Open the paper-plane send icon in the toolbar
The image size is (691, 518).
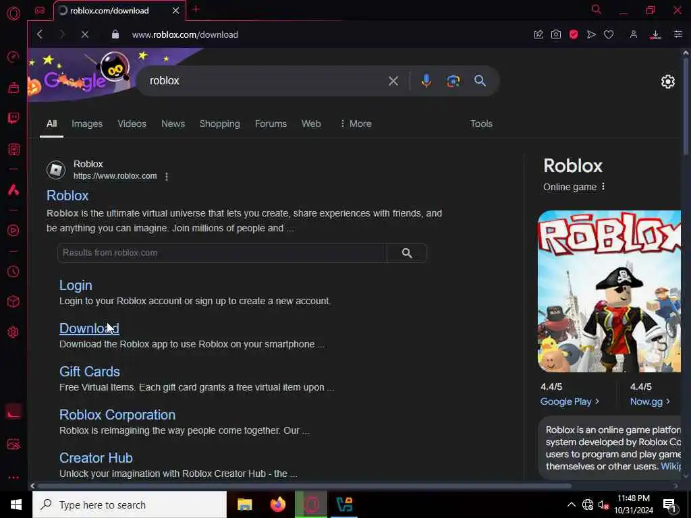pos(591,34)
